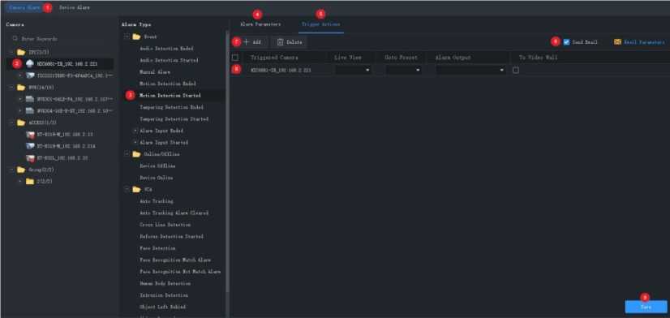Select Motion Detection Ended alarm type

tap(167, 84)
